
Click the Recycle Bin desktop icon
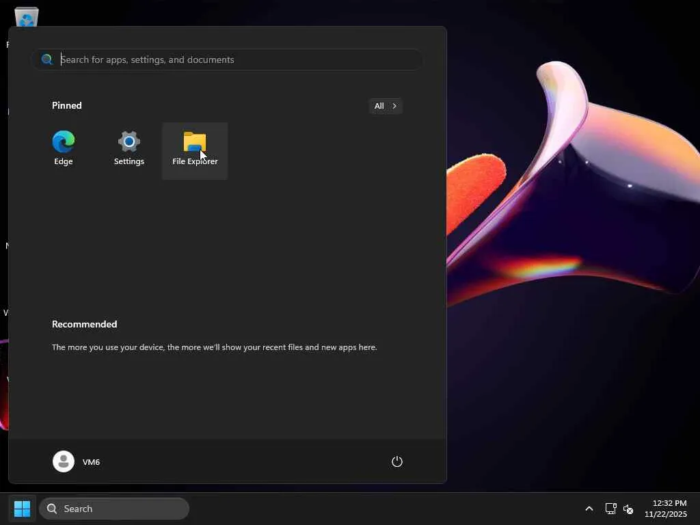(x=27, y=17)
